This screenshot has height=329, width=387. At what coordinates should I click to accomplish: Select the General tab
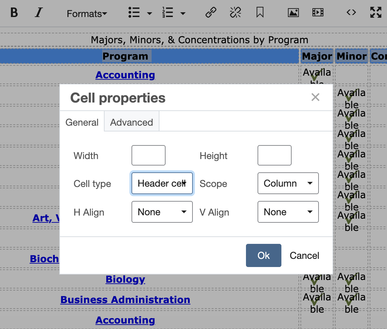click(x=82, y=122)
